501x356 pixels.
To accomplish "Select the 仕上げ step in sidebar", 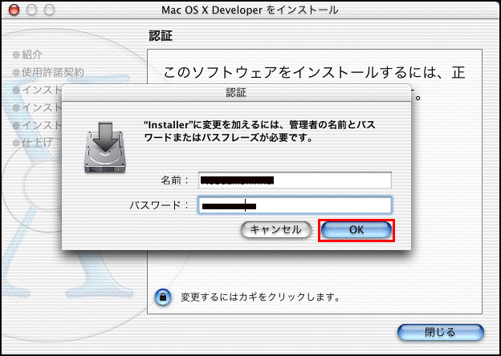I will click(36, 143).
